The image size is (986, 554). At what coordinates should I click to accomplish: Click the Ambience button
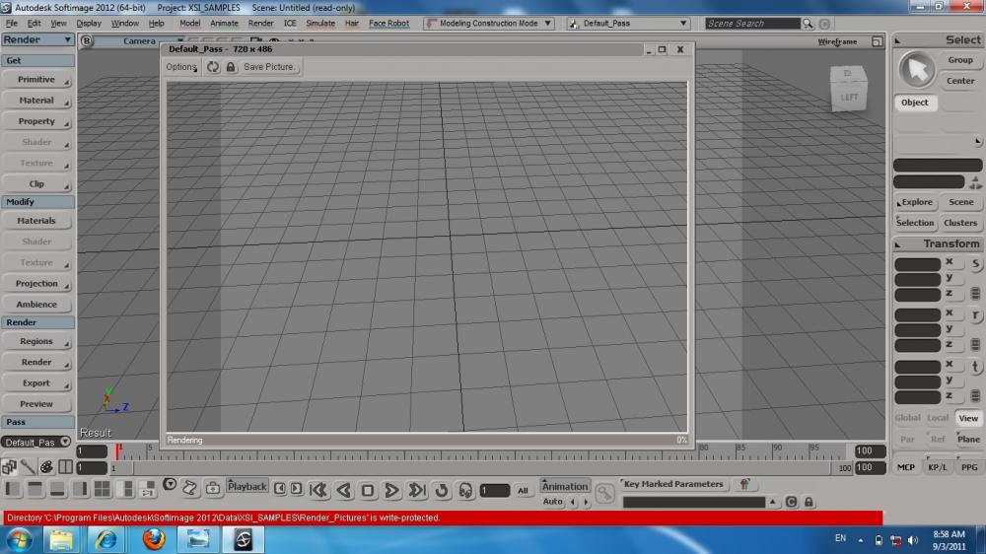click(36, 305)
